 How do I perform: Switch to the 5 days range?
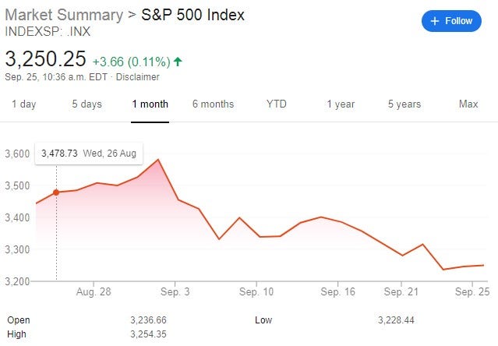point(87,104)
